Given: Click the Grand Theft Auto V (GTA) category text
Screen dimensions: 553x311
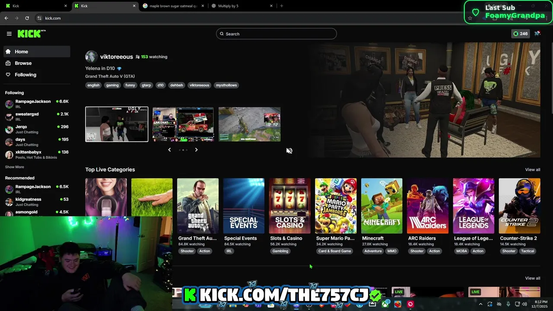Looking at the screenshot, I should 110,76.
